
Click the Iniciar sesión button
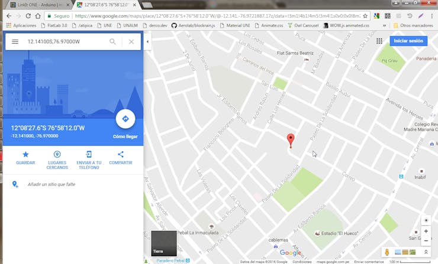pos(408,41)
